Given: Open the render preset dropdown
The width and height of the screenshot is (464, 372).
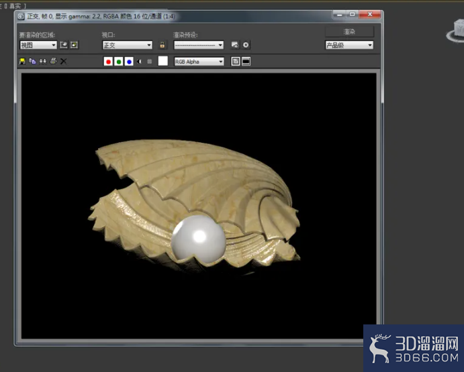Looking at the screenshot, I should tap(199, 45).
